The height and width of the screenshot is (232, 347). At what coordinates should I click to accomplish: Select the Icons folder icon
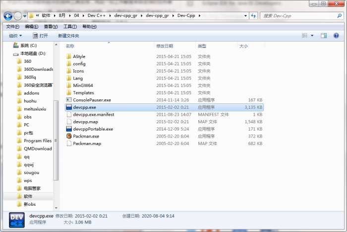click(x=69, y=71)
